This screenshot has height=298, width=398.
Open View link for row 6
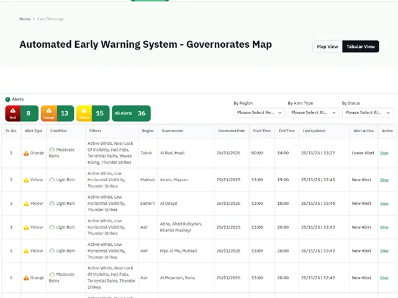(x=384, y=278)
